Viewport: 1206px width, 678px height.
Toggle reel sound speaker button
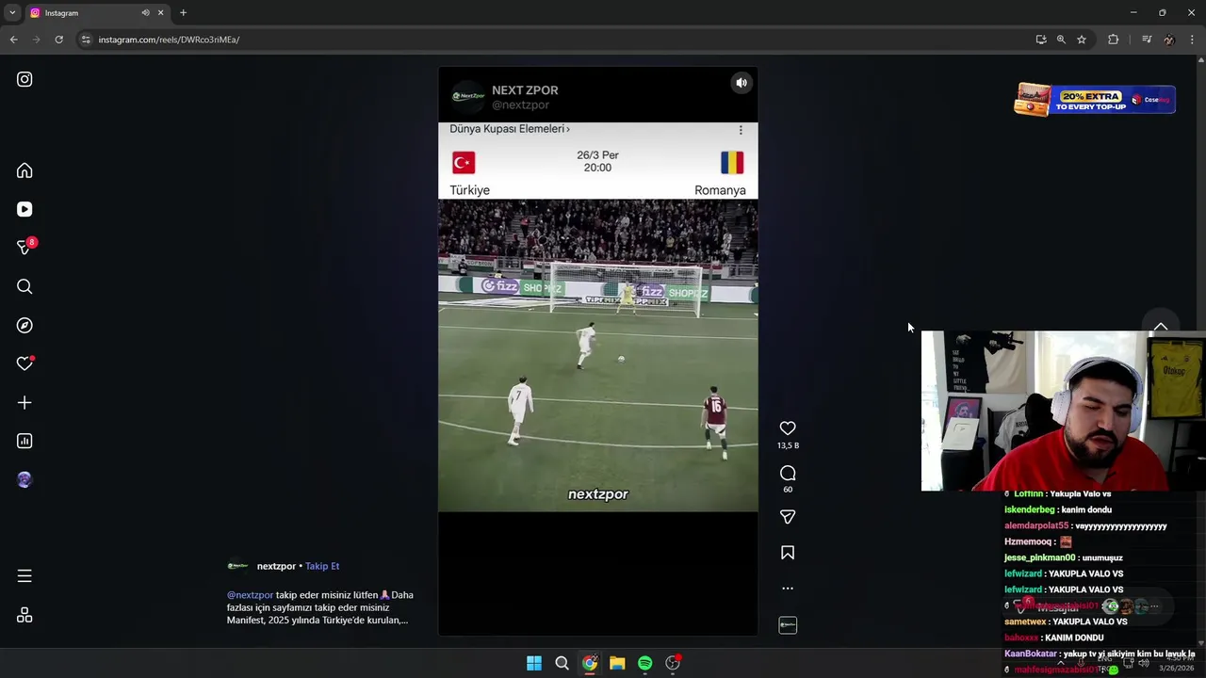[x=742, y=83]
